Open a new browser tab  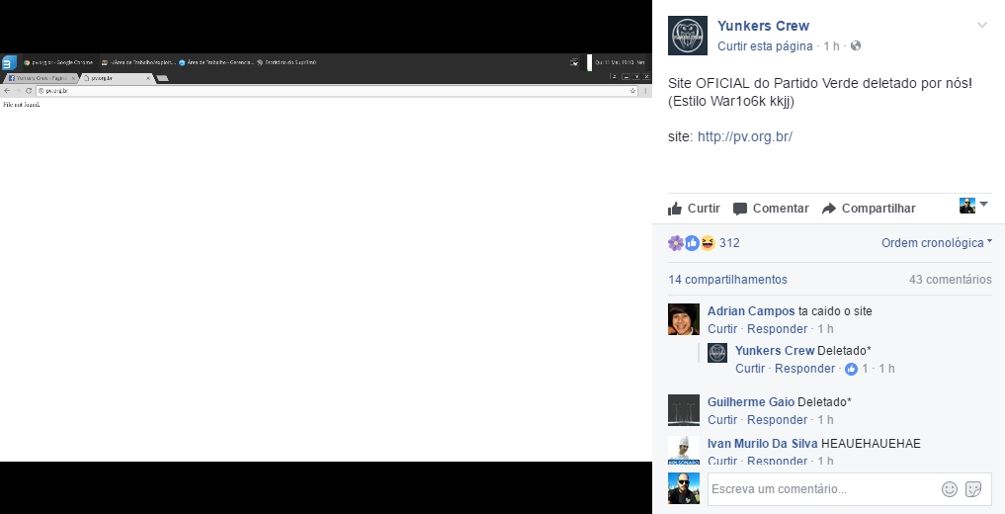pyautogui.click(x=163, y=78)
